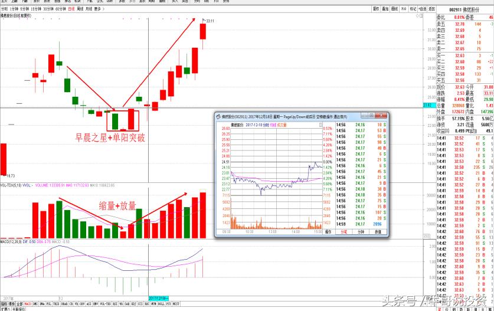Select the FSL indicator tab

pos(49,304)
